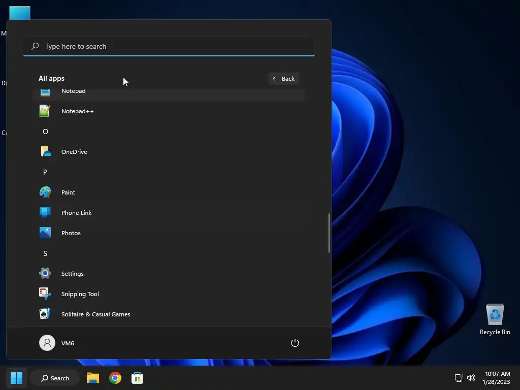Open the Settings gear icon
The image size is (520, 390).
[x=45, y=274]
